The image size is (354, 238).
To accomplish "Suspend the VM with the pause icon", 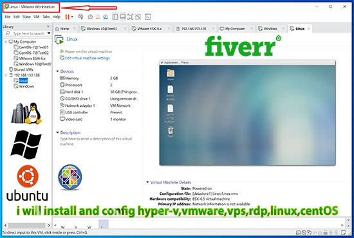I will (x=67, y=17).
